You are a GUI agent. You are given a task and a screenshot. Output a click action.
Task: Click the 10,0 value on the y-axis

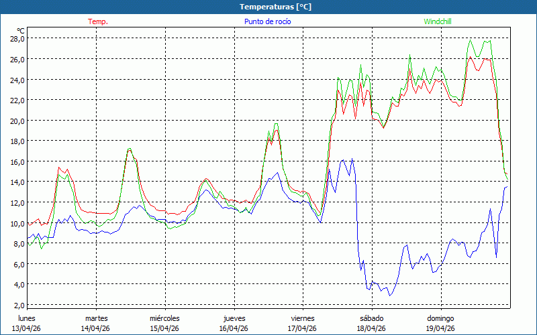click(x=17, y=222)
